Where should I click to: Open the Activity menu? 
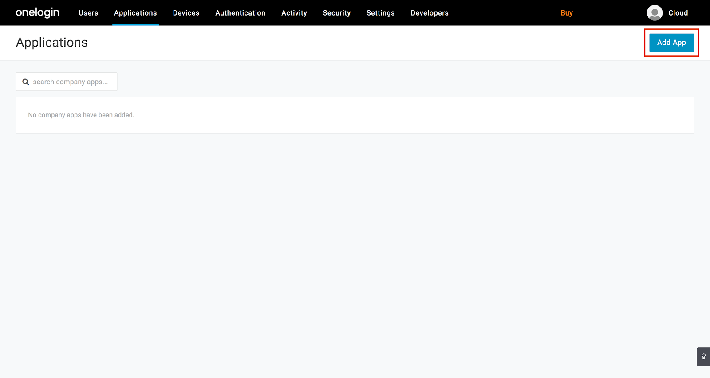tap(294, 13)
